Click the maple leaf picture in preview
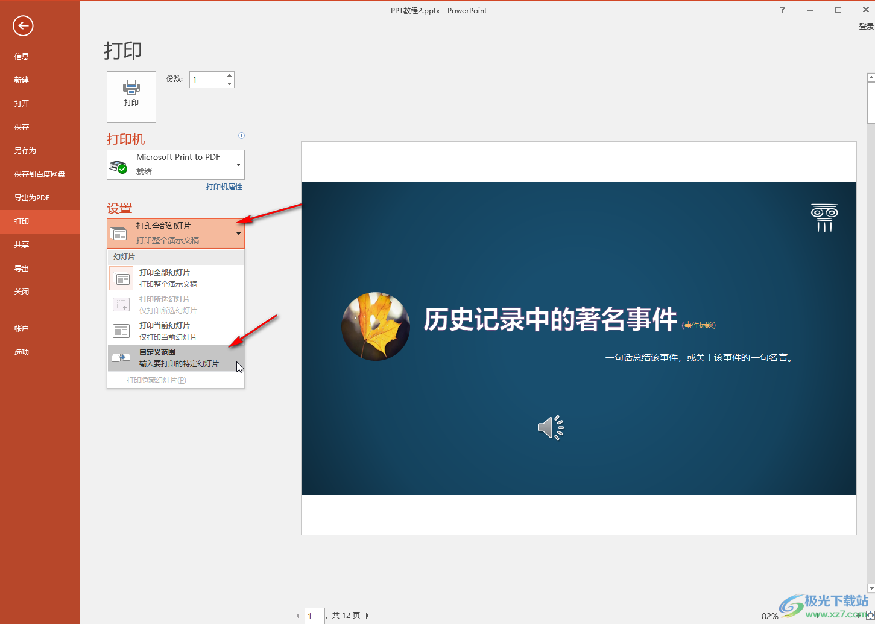 (376, 326)
